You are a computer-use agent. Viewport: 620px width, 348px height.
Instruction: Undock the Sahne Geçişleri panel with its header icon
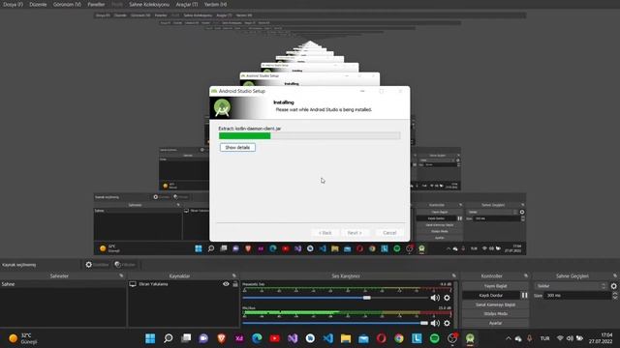point(615,275)
